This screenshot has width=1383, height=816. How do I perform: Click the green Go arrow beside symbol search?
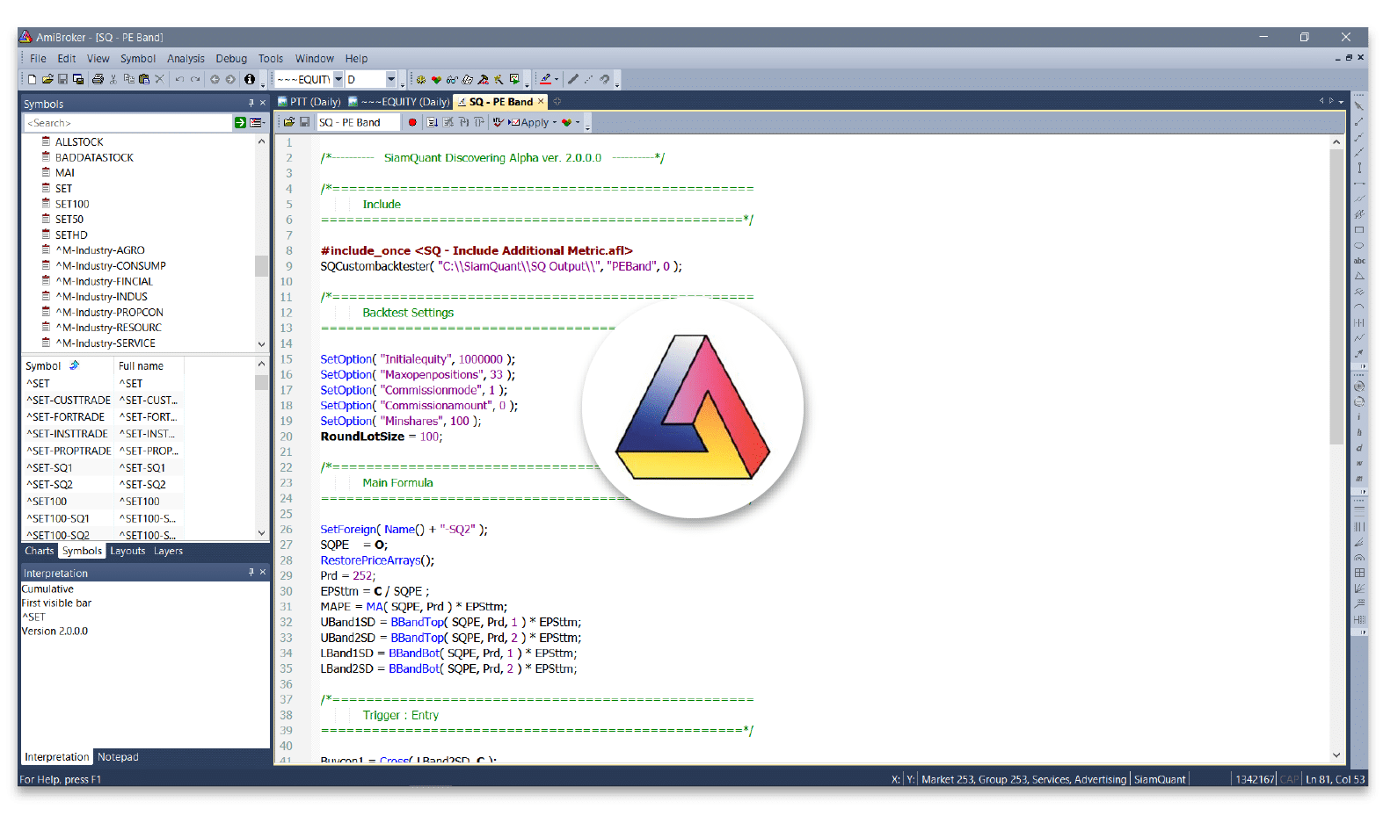click(x=240, y=123)
